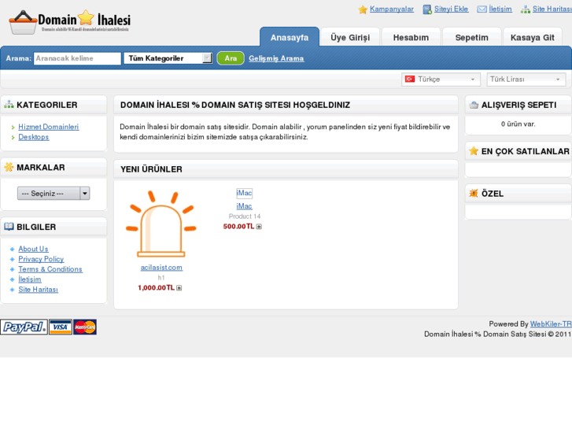Screen dimensions: 572x429
Task: Open the About Us link
Action: pyautogui.click(x=33, y=249)
